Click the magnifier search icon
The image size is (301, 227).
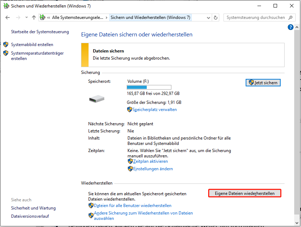[291, 17]
